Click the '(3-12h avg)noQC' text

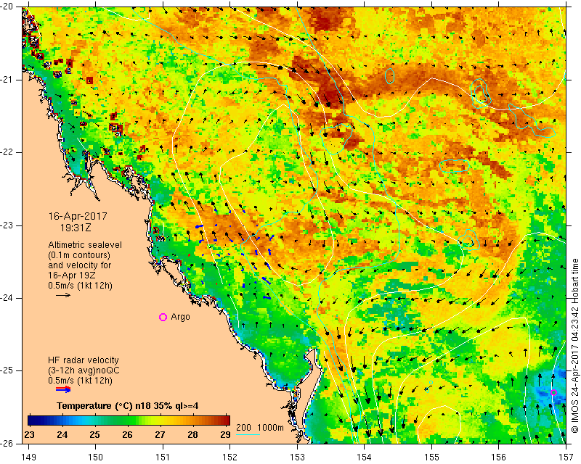[x=84, y=370]
